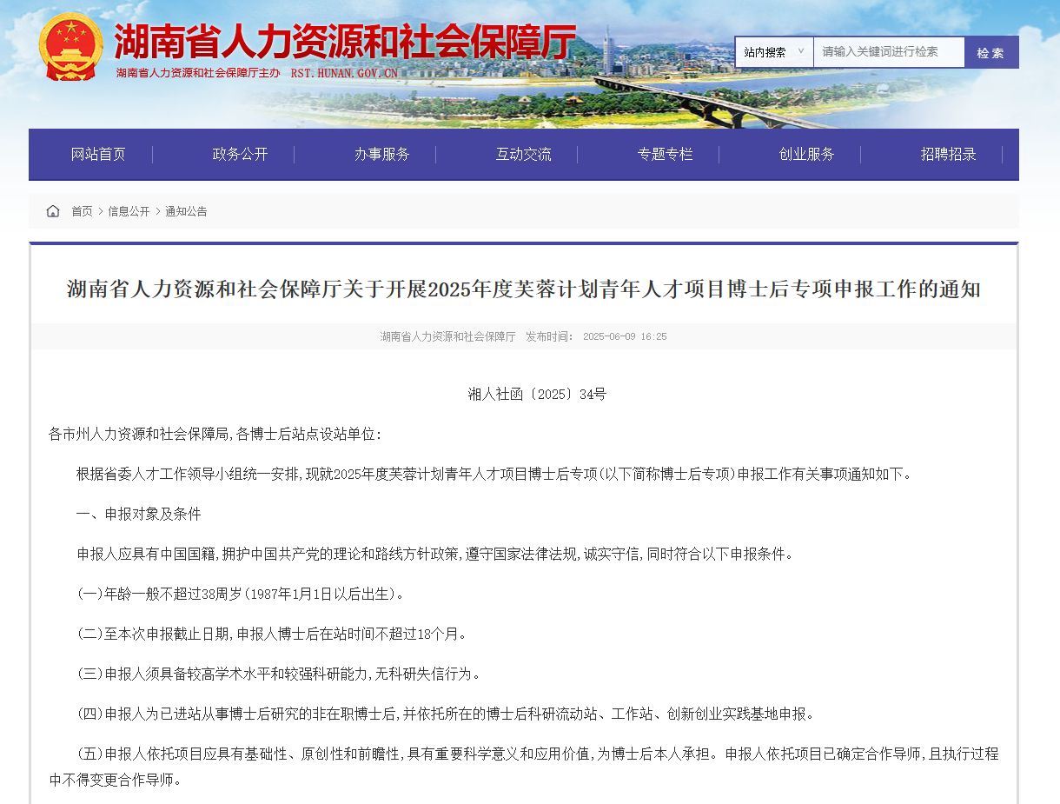Open the 网站首页 nav item
Screen dimensions: 1060x804
[98, 155]
